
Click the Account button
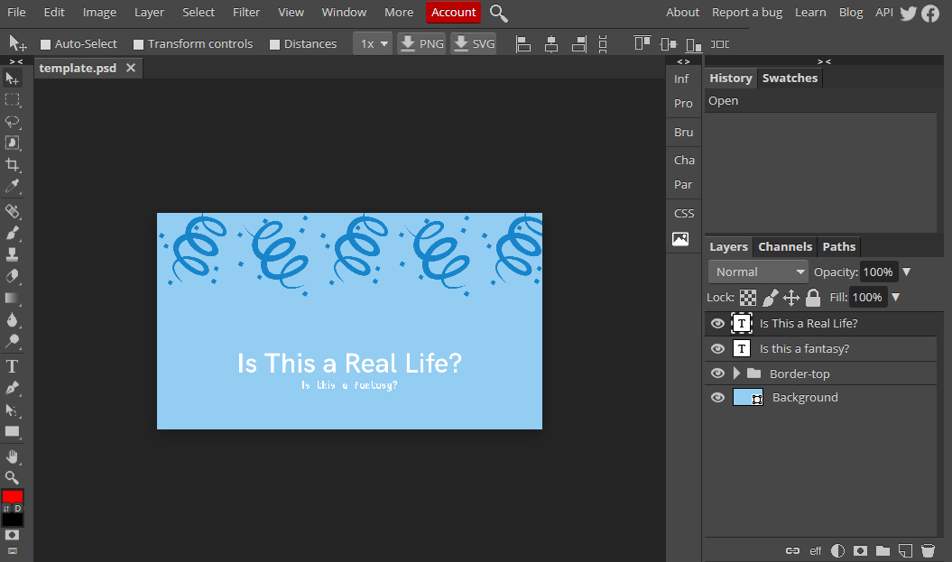(x=454, y=12)
